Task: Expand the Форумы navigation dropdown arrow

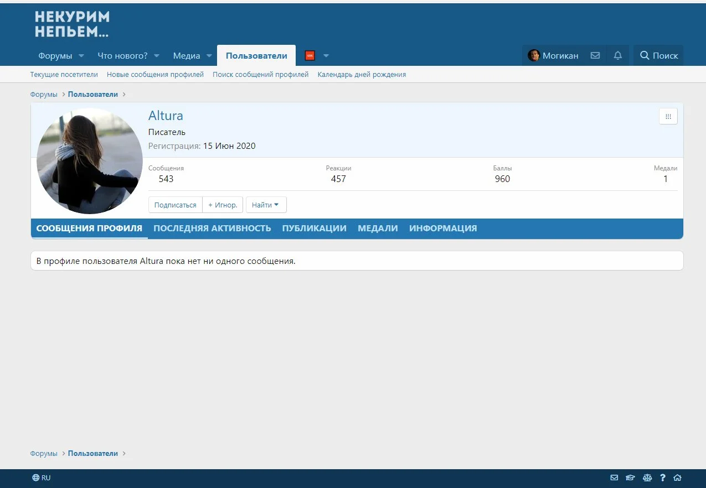Action: tap(81, 56)
